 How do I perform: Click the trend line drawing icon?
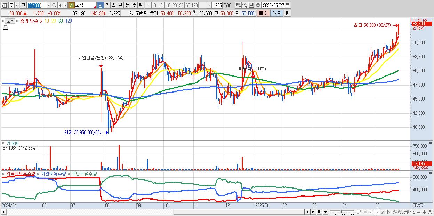coord(394,212)
